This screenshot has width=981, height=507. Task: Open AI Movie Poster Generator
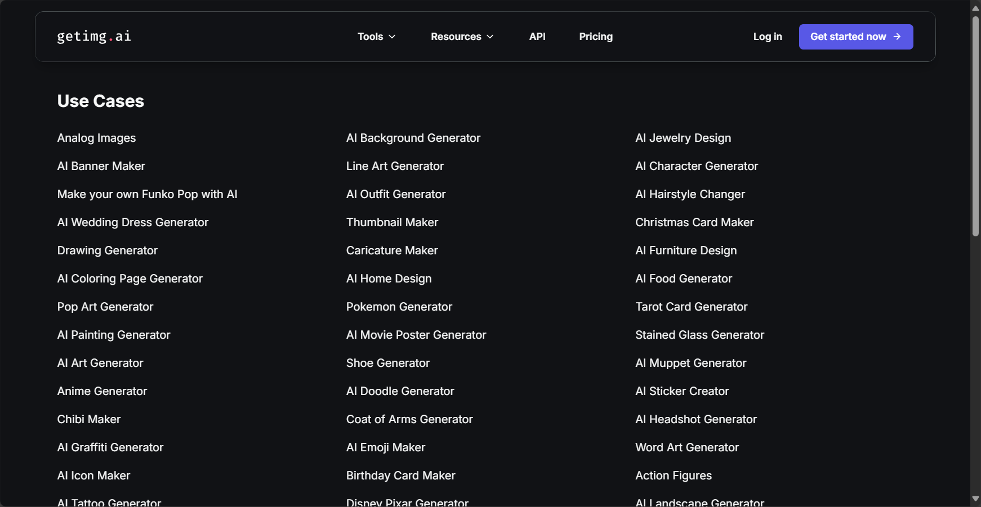(x=416, y=335)
